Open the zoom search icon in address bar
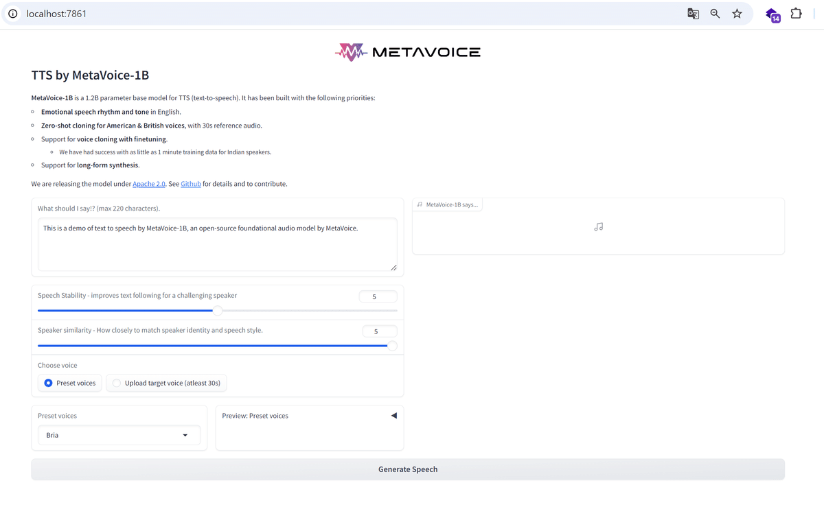The height and width of the screenshot is (518, 824). [715, 14]
